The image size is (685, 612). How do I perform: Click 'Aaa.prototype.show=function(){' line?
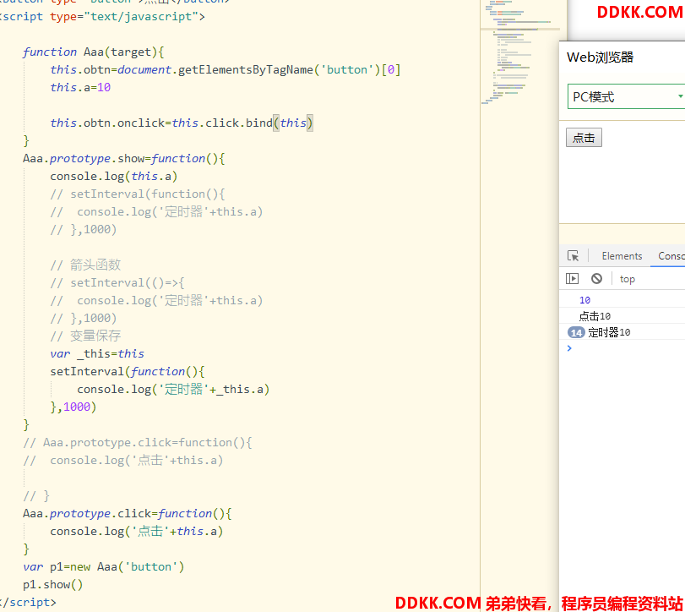[124, 159]
